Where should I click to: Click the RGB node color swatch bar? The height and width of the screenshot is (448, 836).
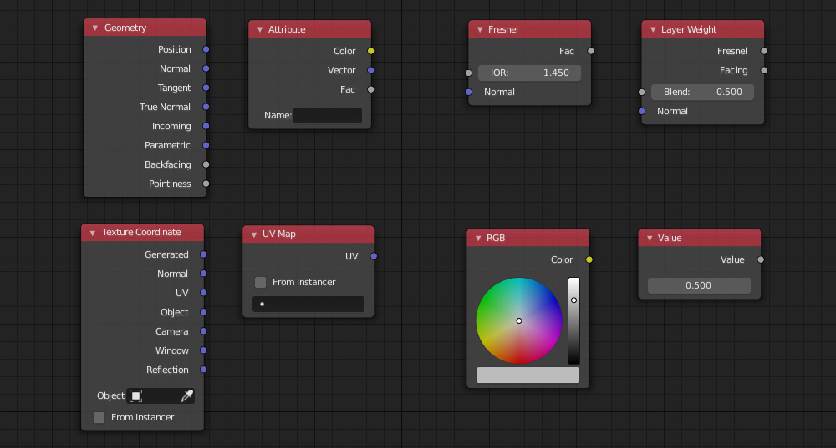click(528, 375)
